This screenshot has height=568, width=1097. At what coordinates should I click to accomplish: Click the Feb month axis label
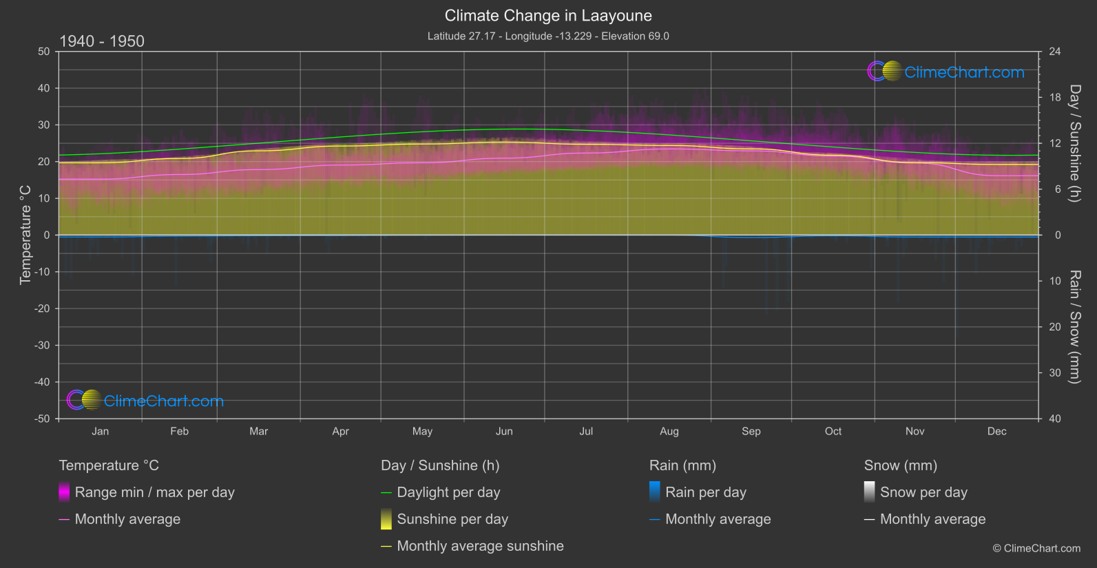click(x=179, y=431)
